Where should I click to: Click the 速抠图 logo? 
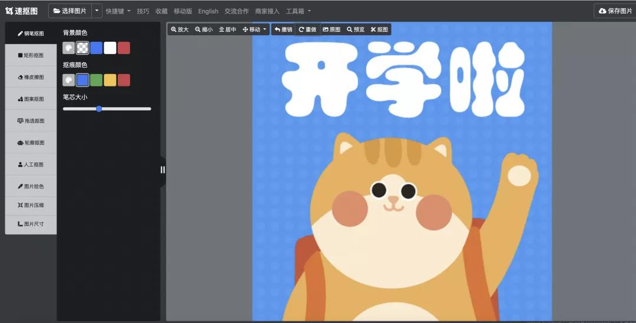pyautogui.click(x=22, y=11)
